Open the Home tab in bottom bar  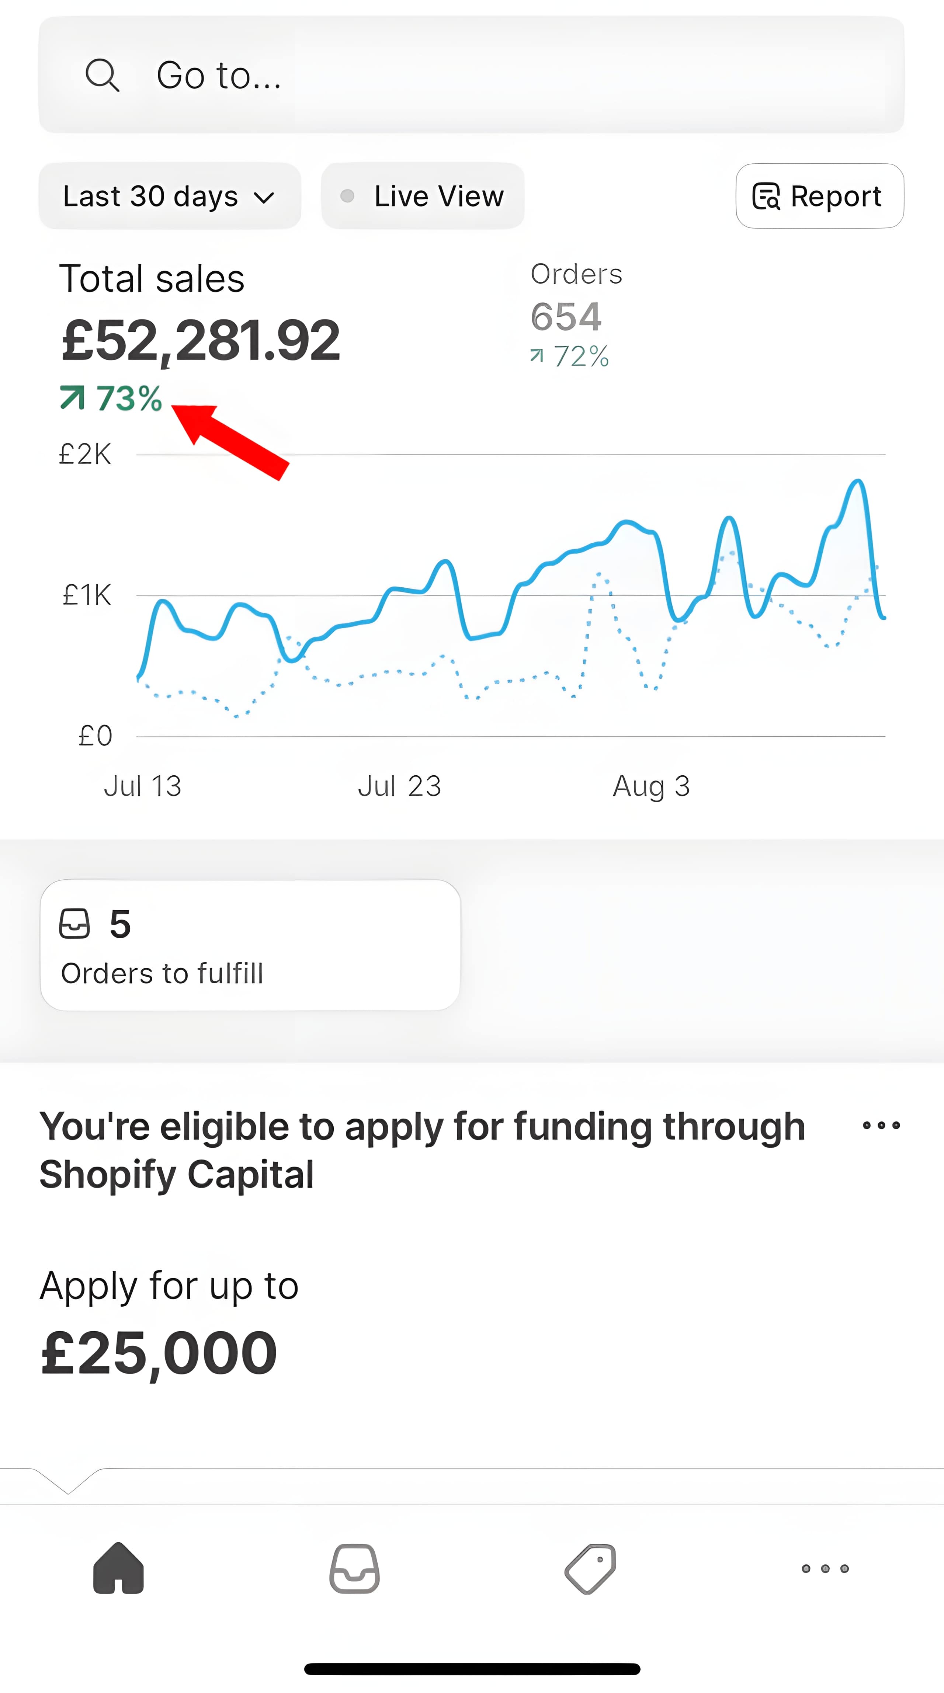(118, 1568)
